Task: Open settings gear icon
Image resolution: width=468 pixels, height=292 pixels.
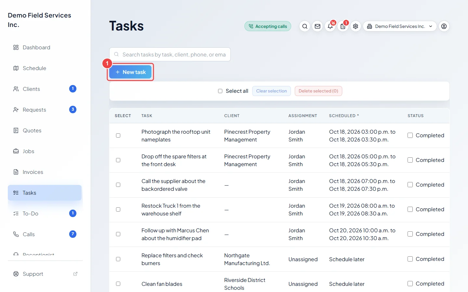Action: pyautogui.click(x=356, y=26)
